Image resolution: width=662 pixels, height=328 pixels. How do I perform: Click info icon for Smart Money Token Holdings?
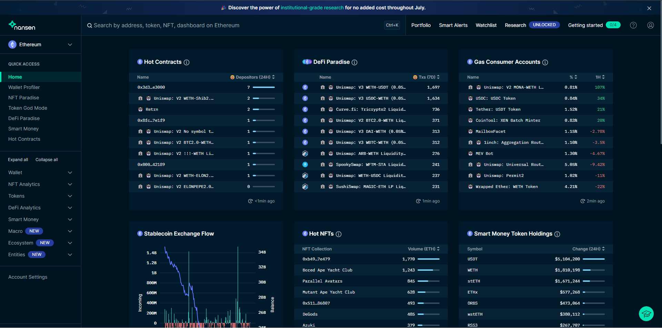pos(557,234)
